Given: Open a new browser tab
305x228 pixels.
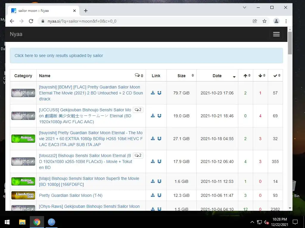Looking at the screenshot, I should pyautogui.click(x=85, y=11).
